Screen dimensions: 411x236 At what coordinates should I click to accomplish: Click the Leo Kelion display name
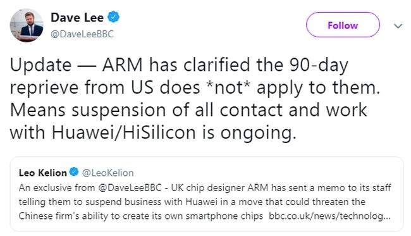[x=43, y=173]
